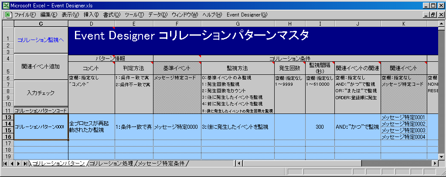
Task: Select cell メッセージ特定0003
Action: pos(404,130)
